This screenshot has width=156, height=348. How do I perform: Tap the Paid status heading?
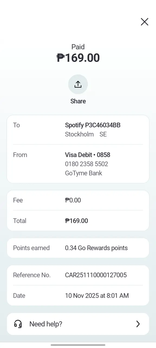78,47
